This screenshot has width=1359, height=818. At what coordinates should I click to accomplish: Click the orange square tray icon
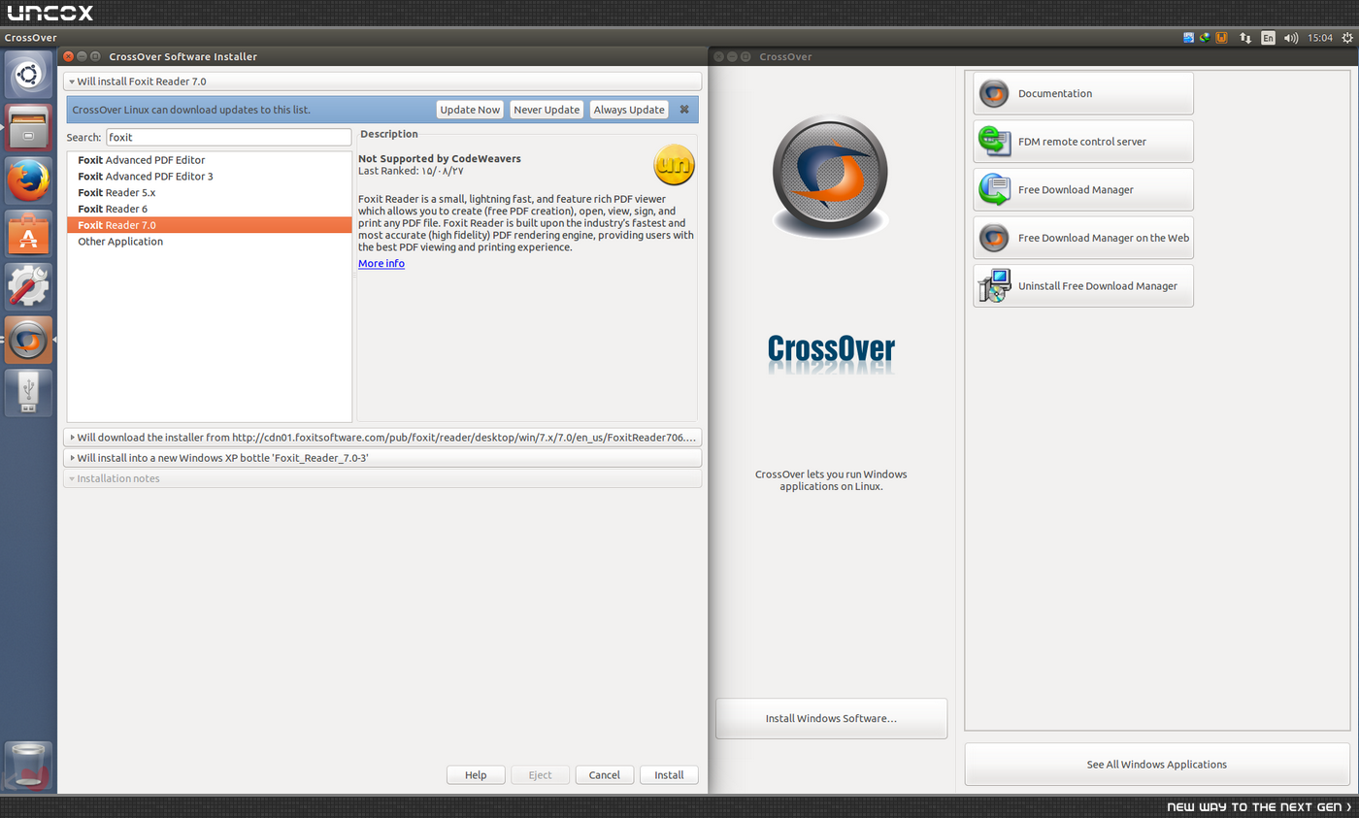click(x=1221, y=38)
